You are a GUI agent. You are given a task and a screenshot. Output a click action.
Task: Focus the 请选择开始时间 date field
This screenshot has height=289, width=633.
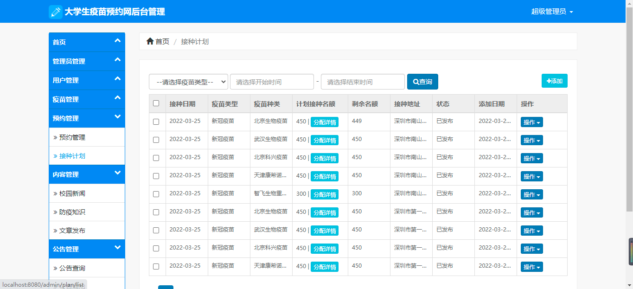[272, 82]
